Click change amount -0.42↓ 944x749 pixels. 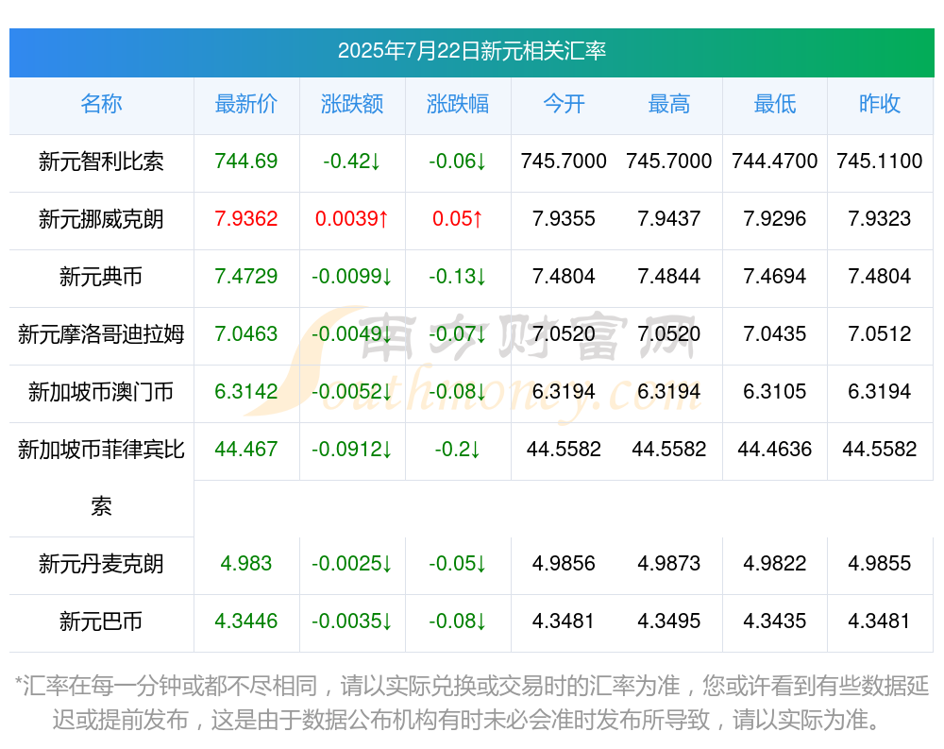(352, 161)
